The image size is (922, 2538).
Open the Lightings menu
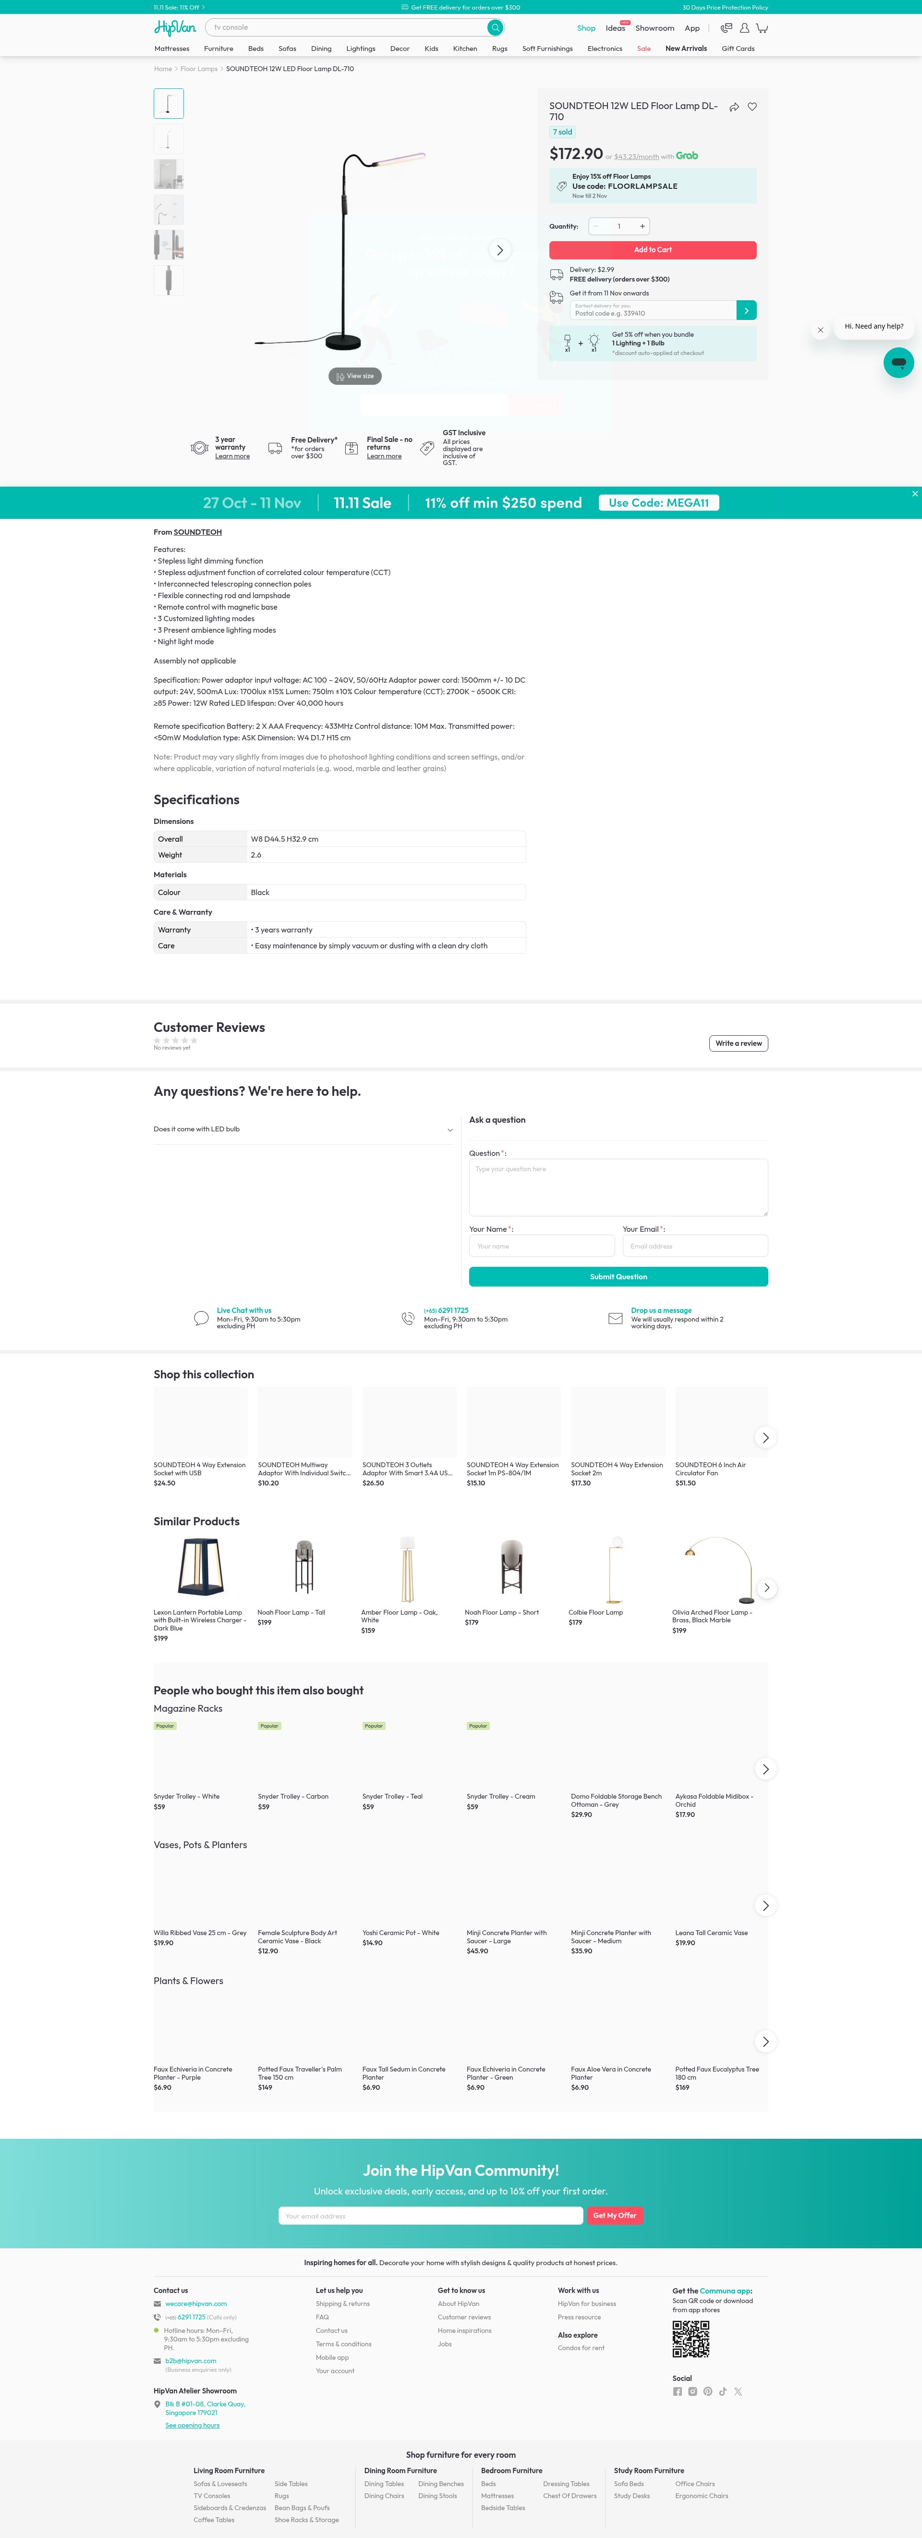[361, 48]
